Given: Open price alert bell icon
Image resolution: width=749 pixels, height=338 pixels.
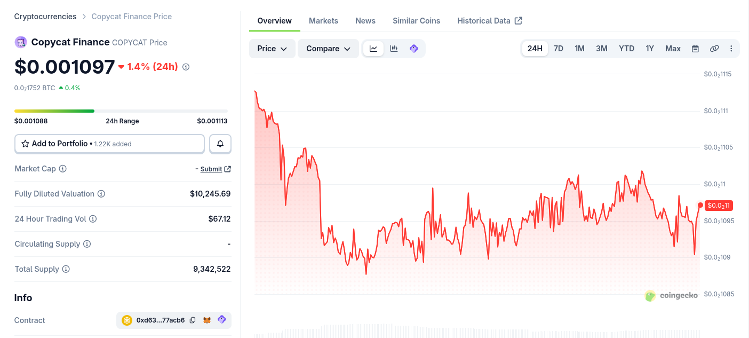Looking at the screenshot, I should click(220, 144).
